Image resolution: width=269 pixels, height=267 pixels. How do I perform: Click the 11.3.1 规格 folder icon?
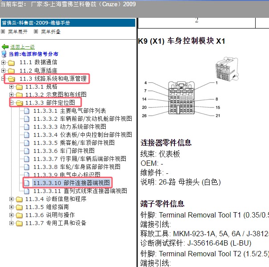coord(19,87)
